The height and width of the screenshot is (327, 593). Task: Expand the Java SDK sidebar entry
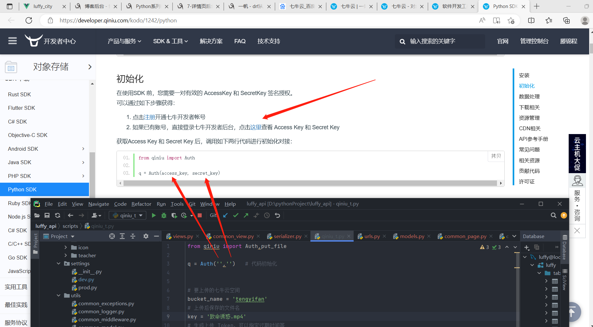pos(83,162)
